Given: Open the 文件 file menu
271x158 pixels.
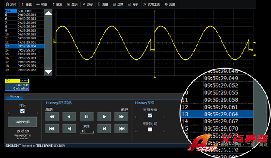Looking at the screenshot, I should tap(11, 5).
